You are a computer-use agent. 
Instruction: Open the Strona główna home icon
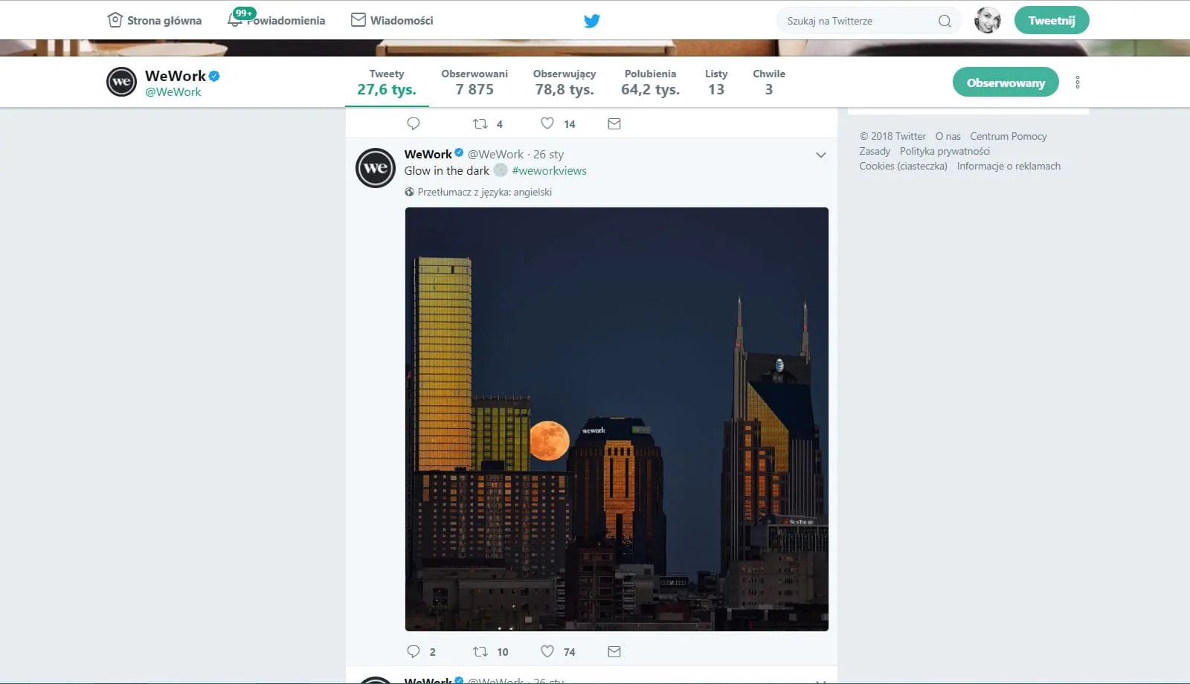click(115, 20)
